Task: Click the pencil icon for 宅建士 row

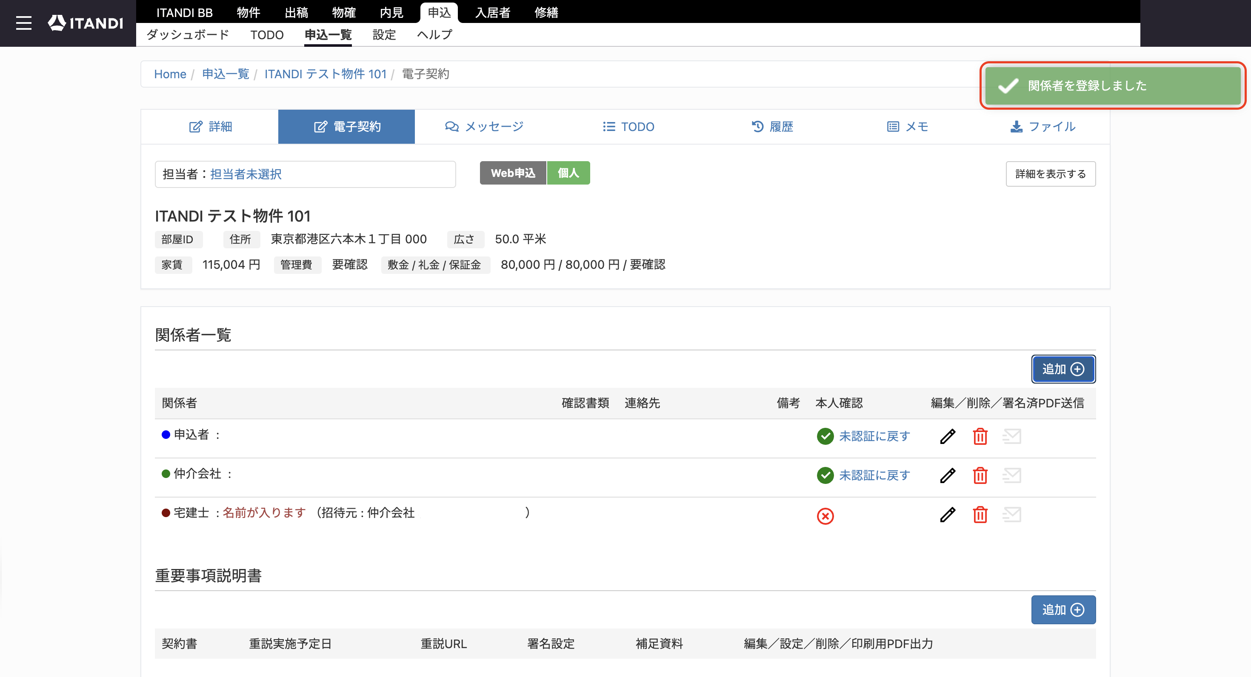Action: 948,515
